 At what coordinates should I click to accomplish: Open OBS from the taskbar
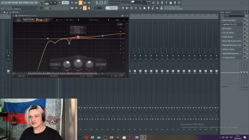point(105,137)
